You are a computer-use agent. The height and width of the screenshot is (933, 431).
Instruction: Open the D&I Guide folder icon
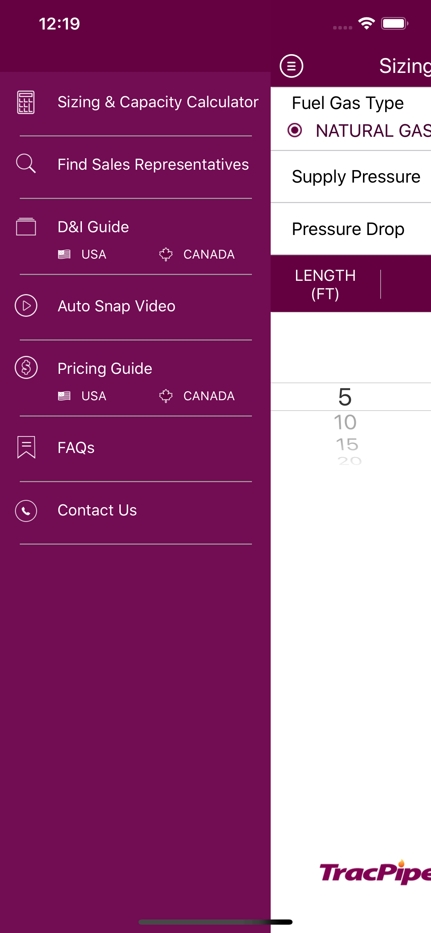point(26,226)
